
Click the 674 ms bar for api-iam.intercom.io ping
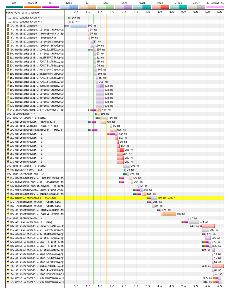[194, 222]
